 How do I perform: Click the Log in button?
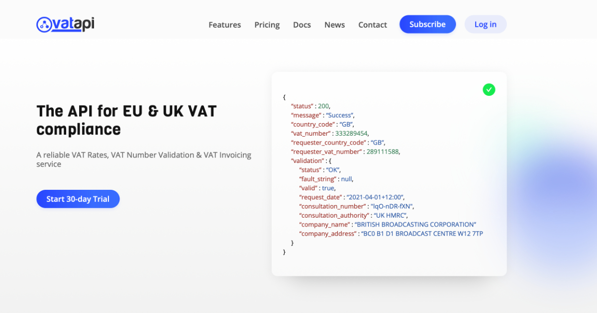485,24
